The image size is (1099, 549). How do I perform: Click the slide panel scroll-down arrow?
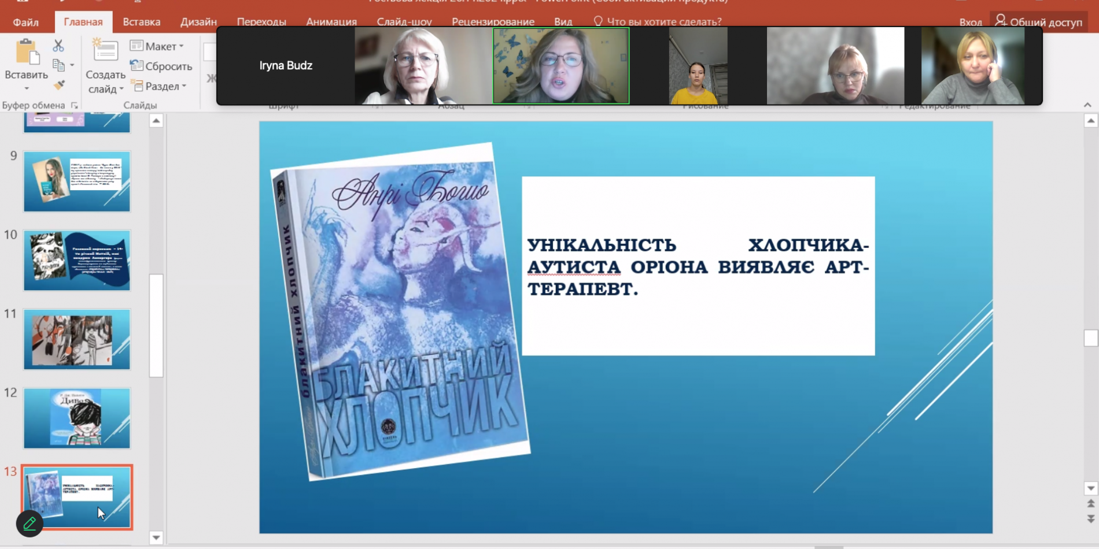[156, 537]
